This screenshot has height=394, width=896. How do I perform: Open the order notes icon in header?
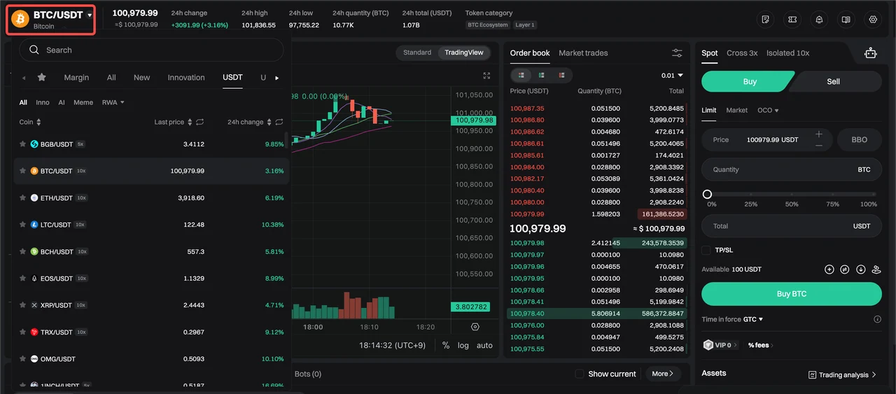pyautogui.click(x=766, y=20)
